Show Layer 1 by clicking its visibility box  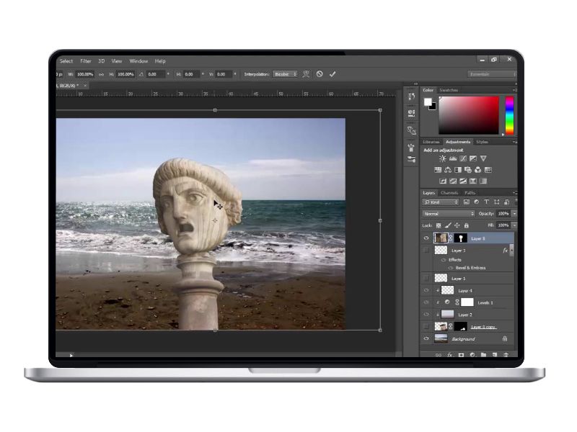pos(426,278)
